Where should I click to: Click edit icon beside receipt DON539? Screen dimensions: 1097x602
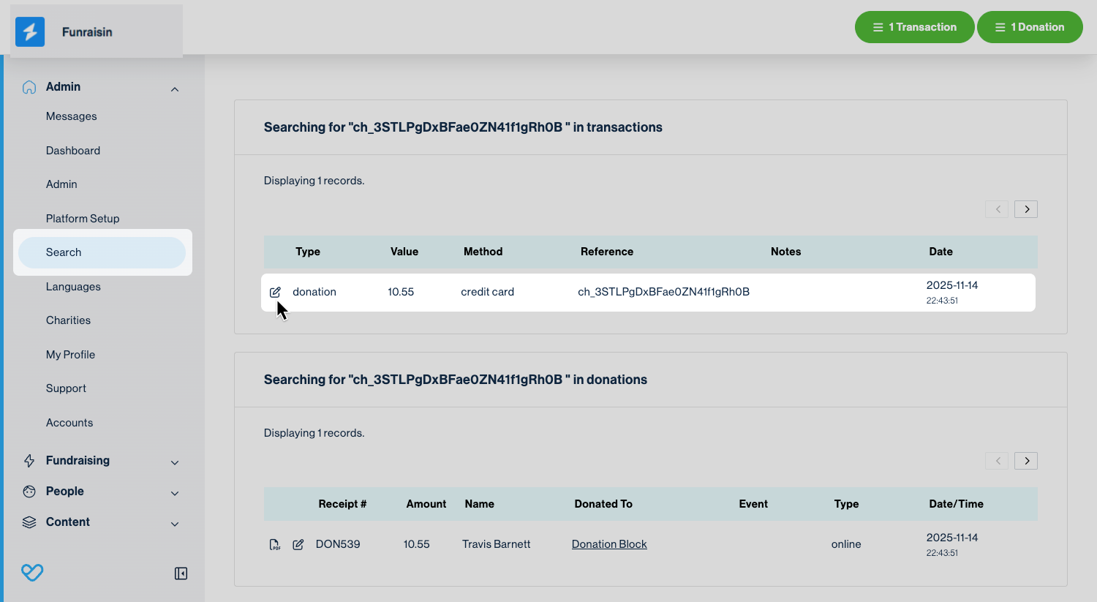tap(298, 544)
